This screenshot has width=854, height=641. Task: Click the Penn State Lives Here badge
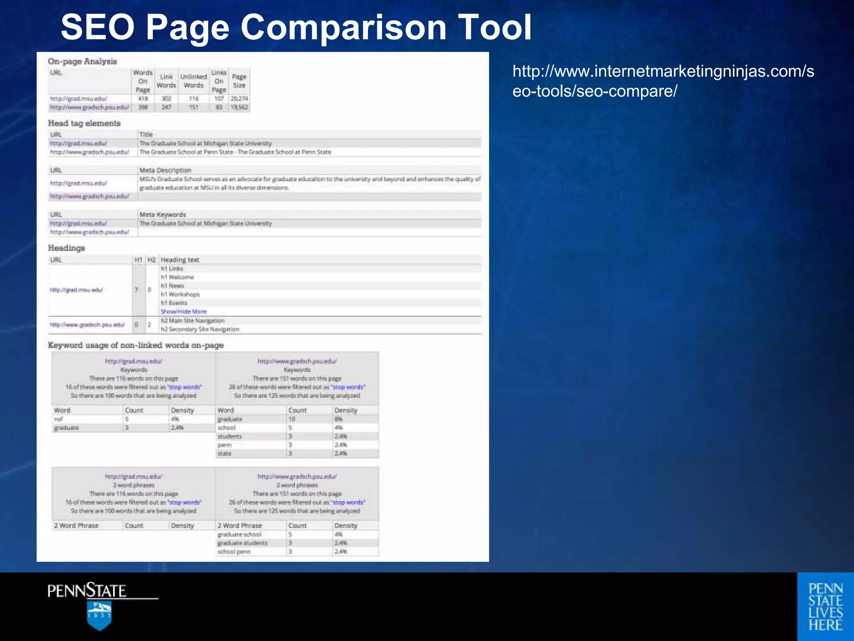point(826,607)
